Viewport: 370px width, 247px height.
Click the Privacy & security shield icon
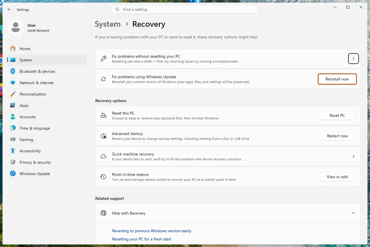13,162
